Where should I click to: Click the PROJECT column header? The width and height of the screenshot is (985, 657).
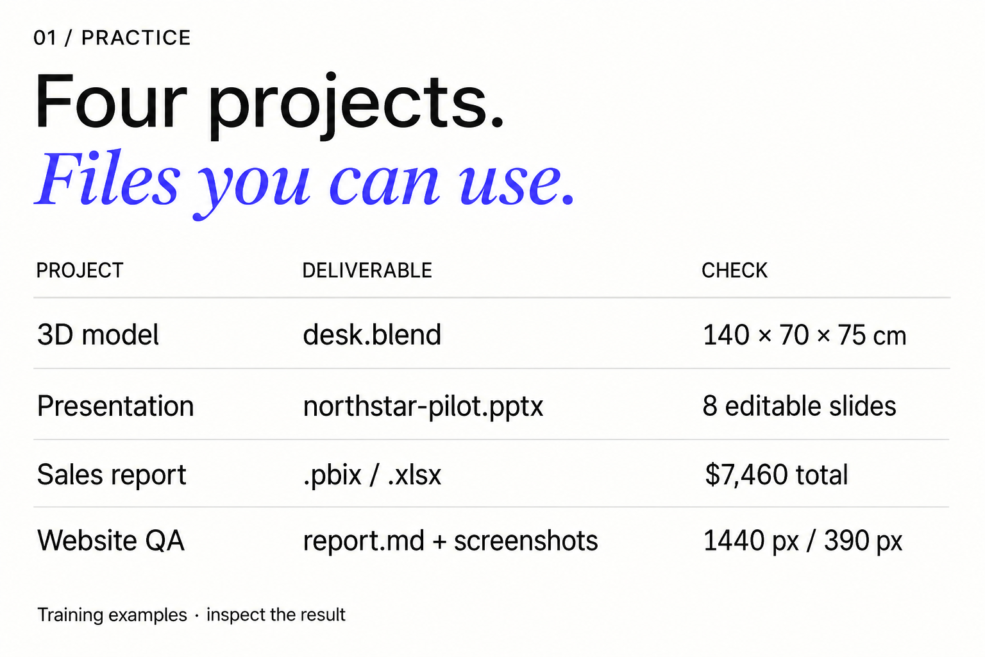click(x=80, y=271)
